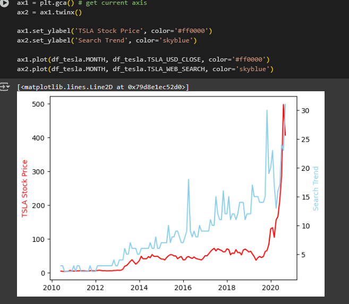The image size is (349, 304).
Task: Click the 5 tick on right axis
Action: [x=303, y=255]
